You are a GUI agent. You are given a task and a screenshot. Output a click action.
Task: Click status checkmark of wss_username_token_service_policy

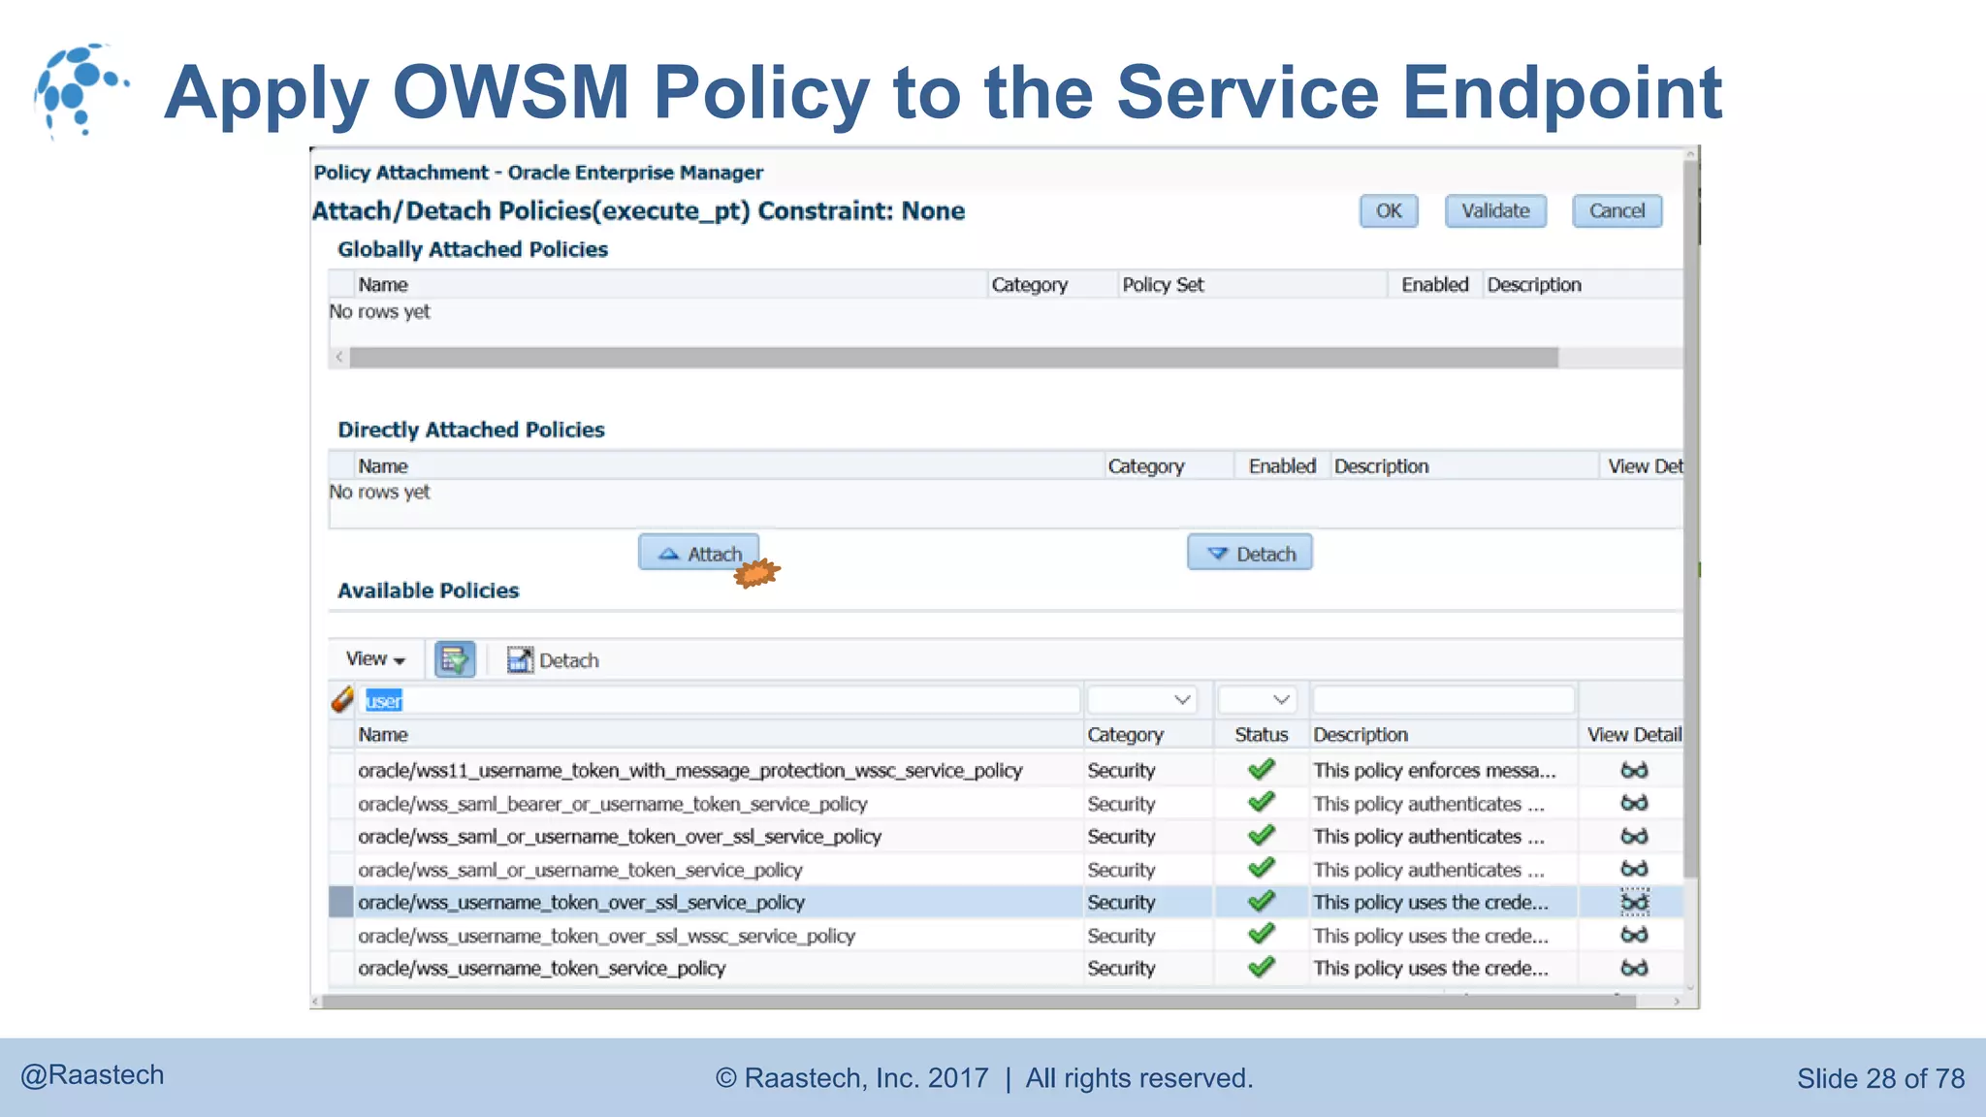tap(1261, 967)
